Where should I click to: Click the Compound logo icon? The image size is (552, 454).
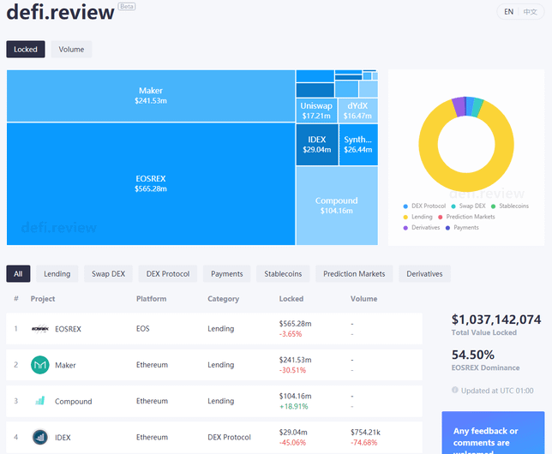click(40, 401)
